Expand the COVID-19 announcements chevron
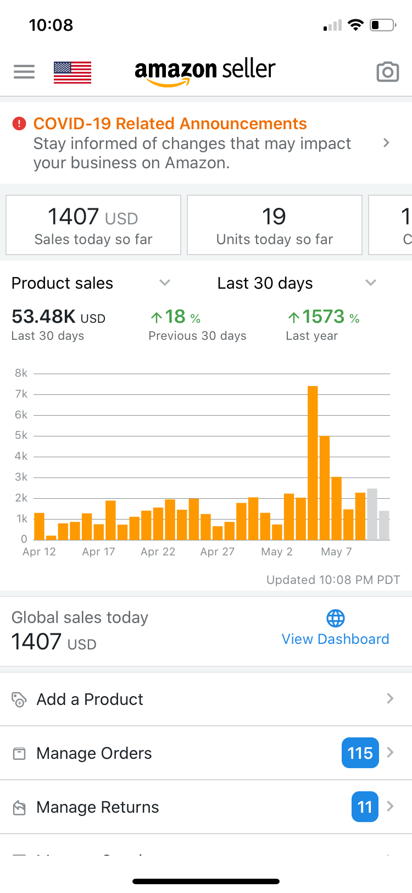 tap(386, 143)
